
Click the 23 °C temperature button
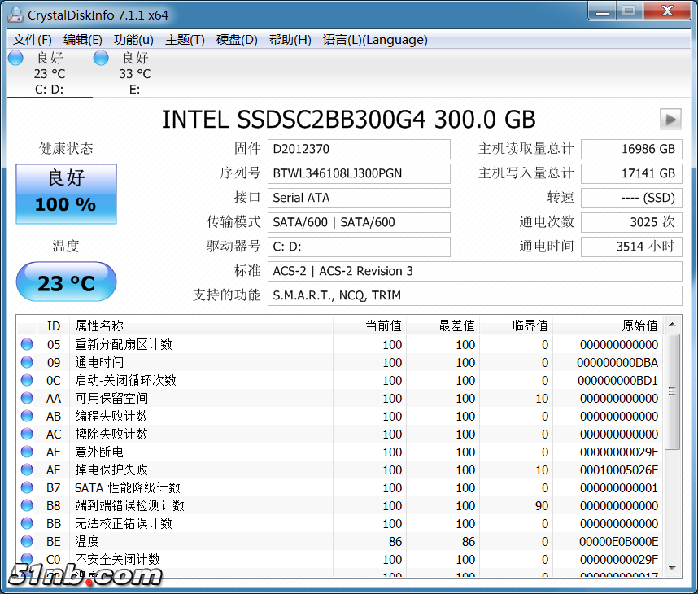click(x=66, y=282)
